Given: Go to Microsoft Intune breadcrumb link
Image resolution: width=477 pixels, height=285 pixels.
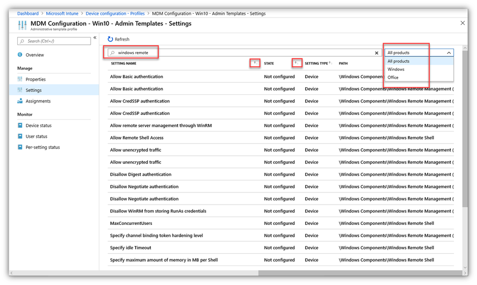Looking at the screenshot, I should [62, 13].
